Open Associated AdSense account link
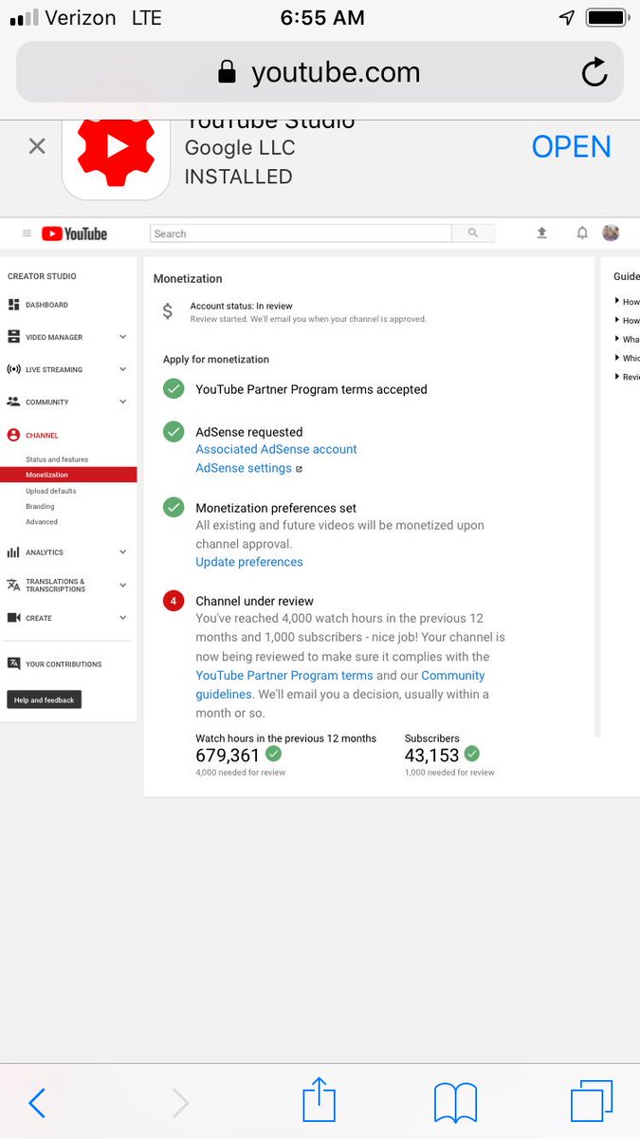This screenshot has height=1139, width=640. (276, 449)
